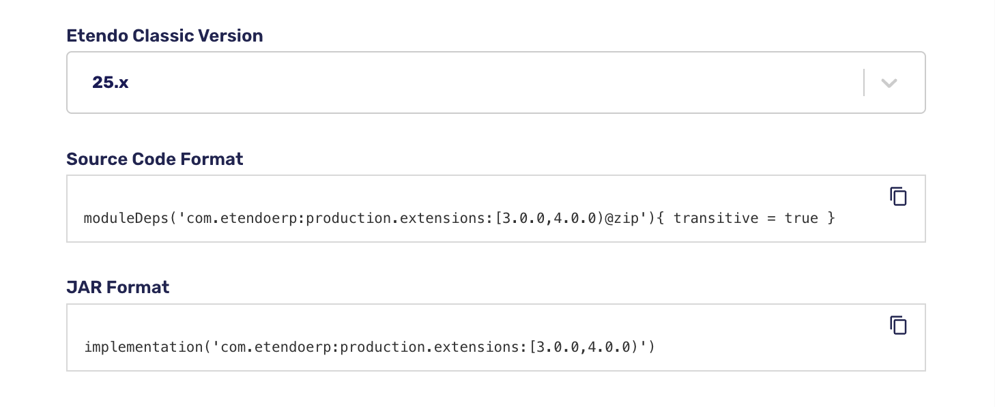
Task: Click version range [3.0.0,4.0.0) in moduleDeps line
Action: (x=549, y=219)
